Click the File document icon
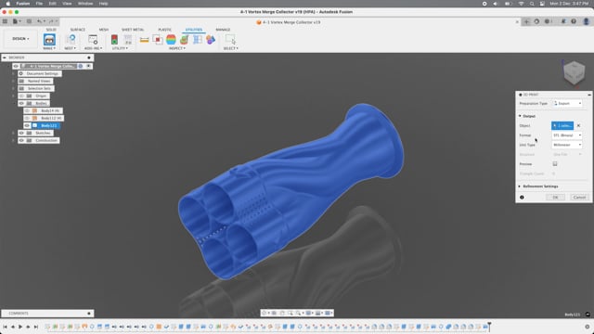Screen dimensions: 594x334 click(16, 21)
